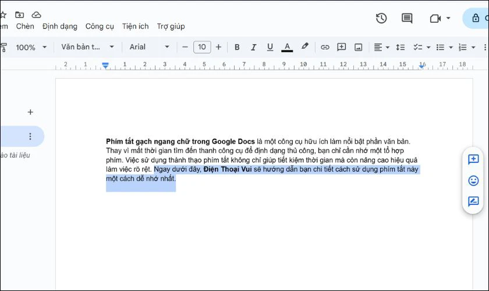Click the paint format icon
This screenshot has width=489, height=291.
point(3,47)
